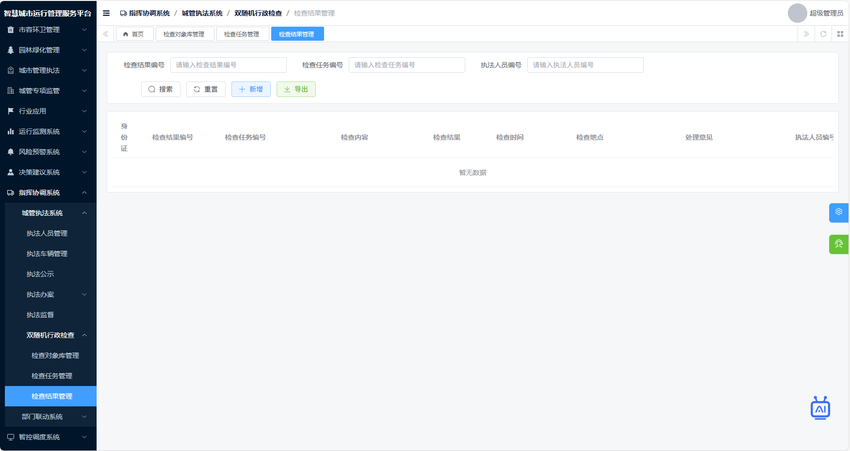The height and width of the screenshot is (451, 850).
Task: Toggle the hamburger sidebar collapse icon
Action: [x=106, y=13]
